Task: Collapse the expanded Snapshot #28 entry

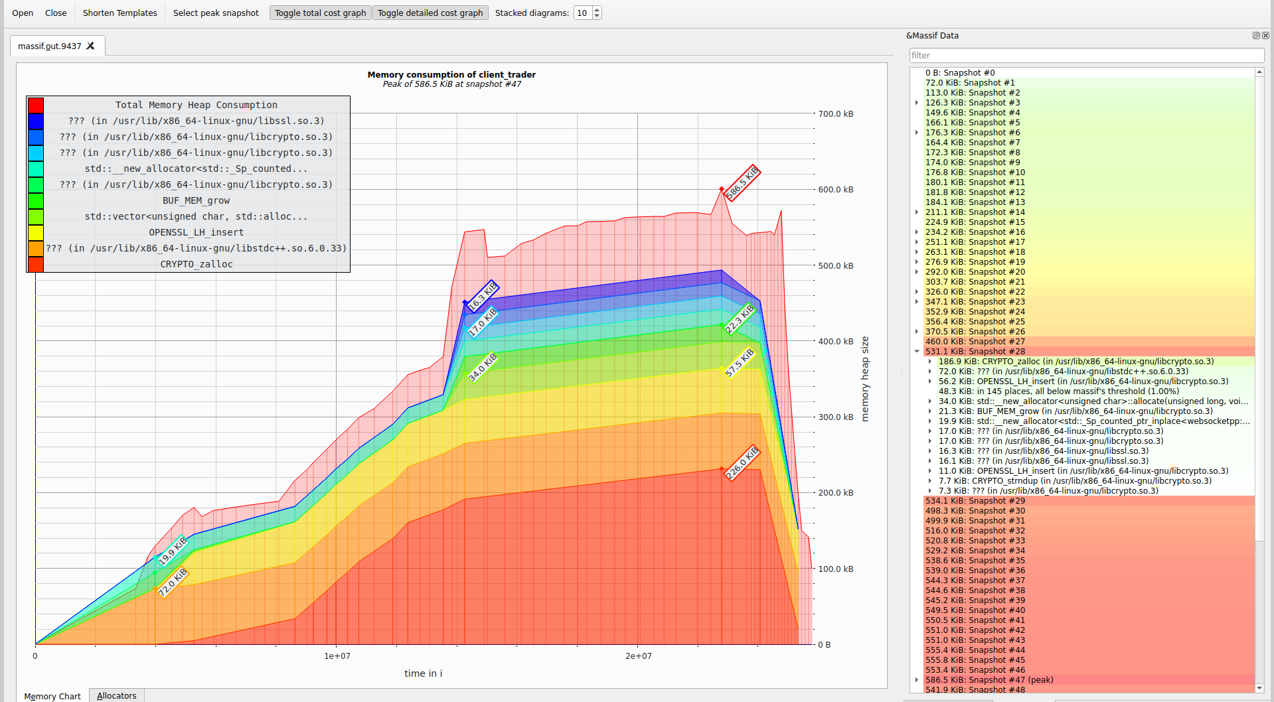Action: 917,352
